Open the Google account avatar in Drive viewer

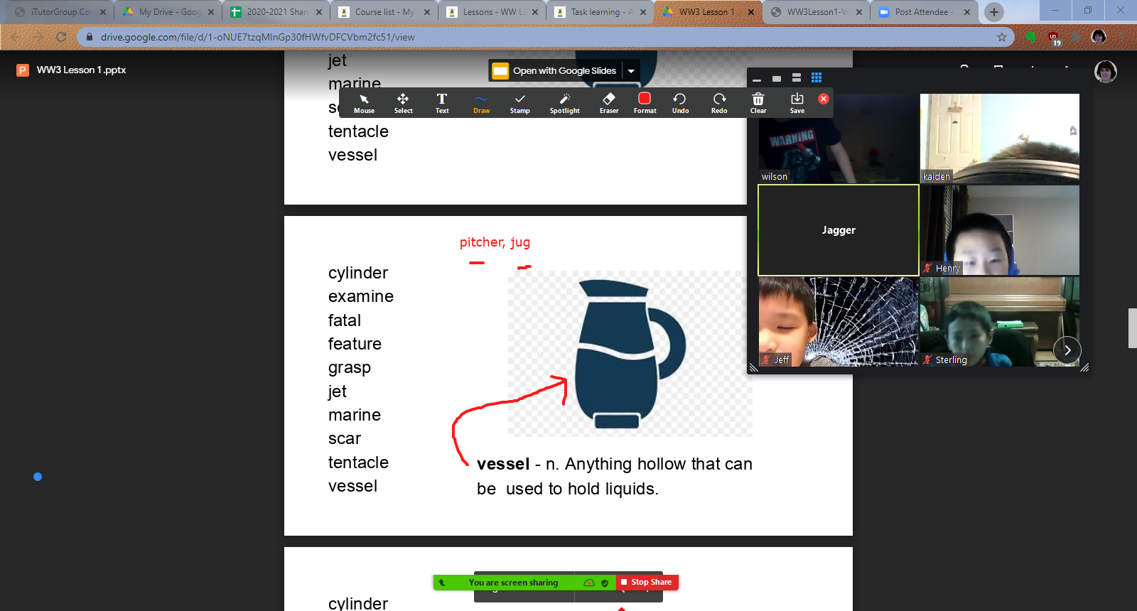[1105, 71]
